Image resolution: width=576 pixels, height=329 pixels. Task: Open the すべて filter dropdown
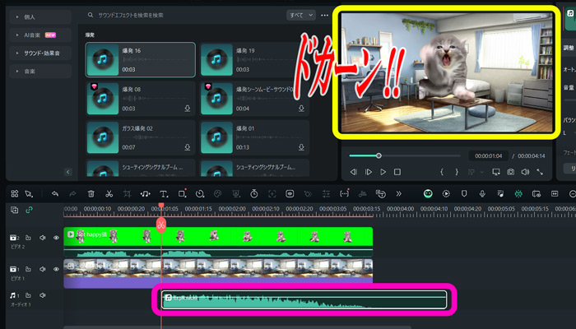pos(301,15)
